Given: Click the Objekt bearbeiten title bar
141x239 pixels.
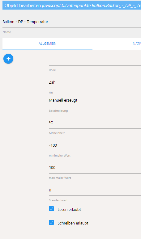Looking at the screenshot, I should pyautogui.click(x=72, y=6).
